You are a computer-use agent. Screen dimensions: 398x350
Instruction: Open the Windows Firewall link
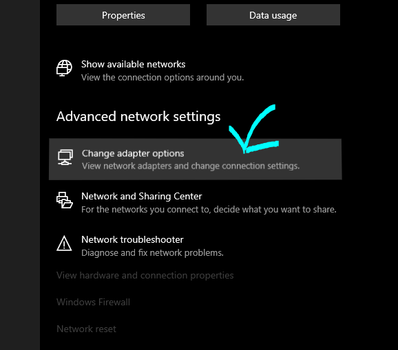click(x=93, y=302)
